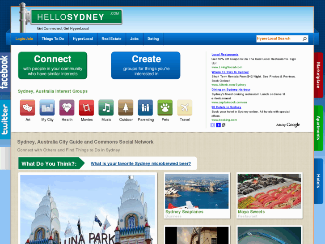Open the large Luna Park image

[x=88, y=210]
